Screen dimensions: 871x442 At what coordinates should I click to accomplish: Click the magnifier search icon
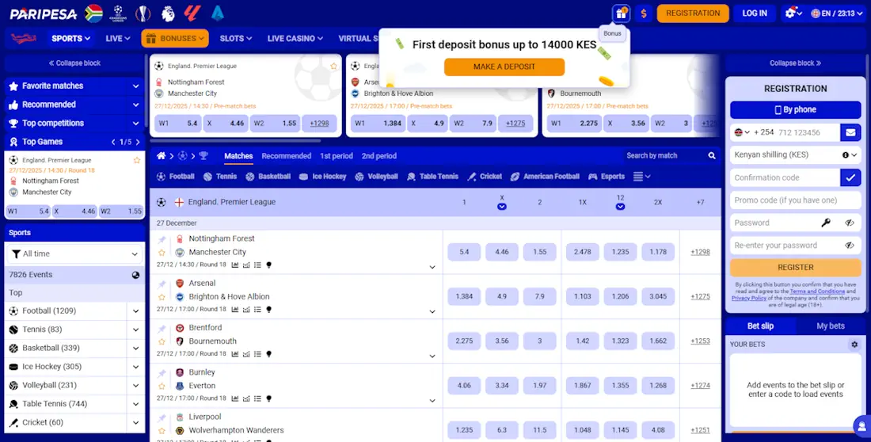(x=712, y=156)
